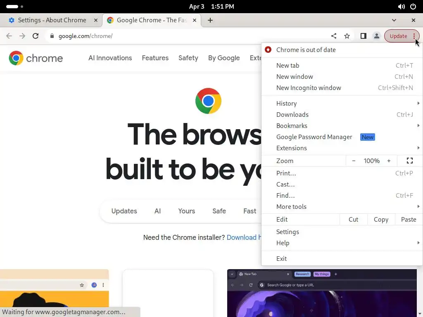Decrease zoom with minus button
The image size is (423, 317).
pyautogui.click(x=354, y=161)
